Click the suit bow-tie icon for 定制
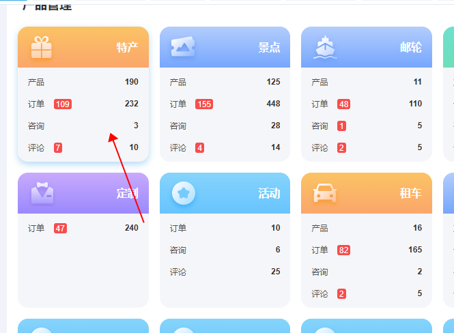This screenshot has width=454, height=333. click(42, 193)
